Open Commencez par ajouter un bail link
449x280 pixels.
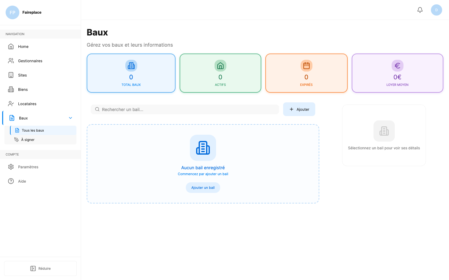[203, 174]
